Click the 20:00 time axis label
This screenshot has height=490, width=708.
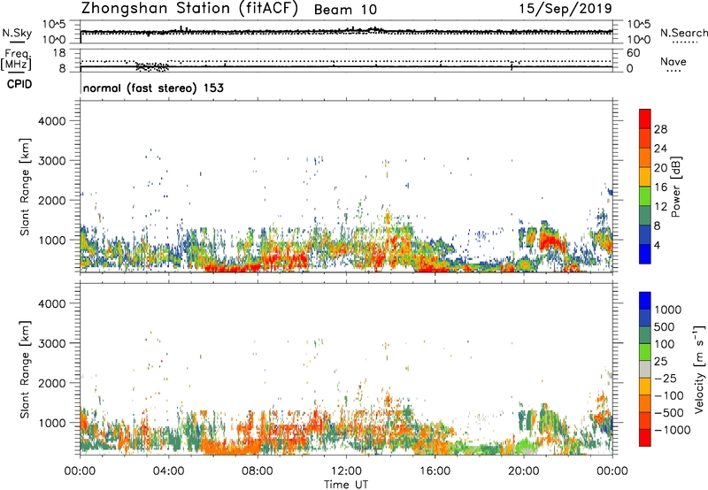pos(524,471)
